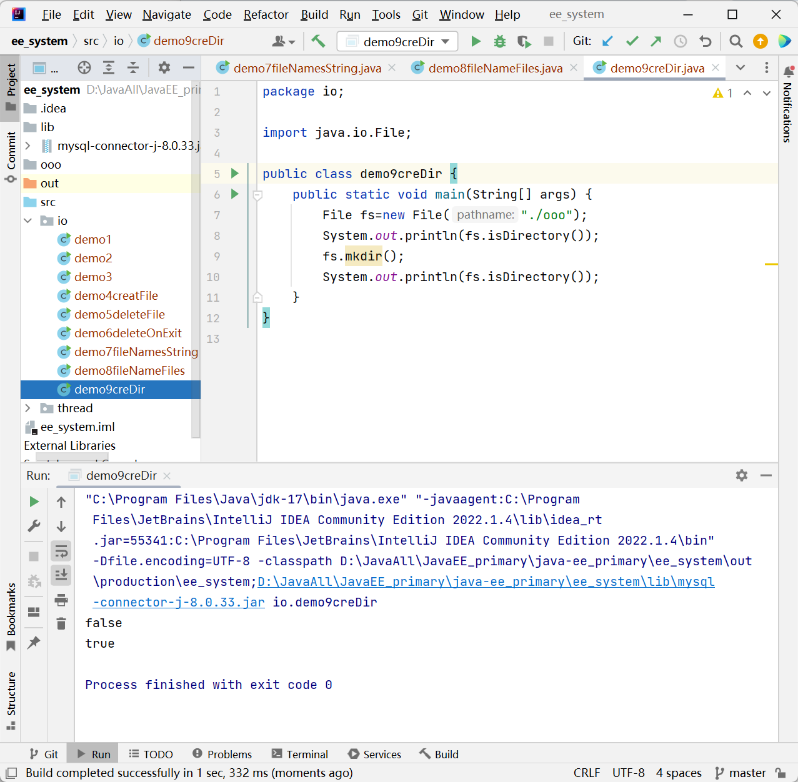798x782 pixels.
Task: Open the Services tool window
Action: (x=375, y=754)
